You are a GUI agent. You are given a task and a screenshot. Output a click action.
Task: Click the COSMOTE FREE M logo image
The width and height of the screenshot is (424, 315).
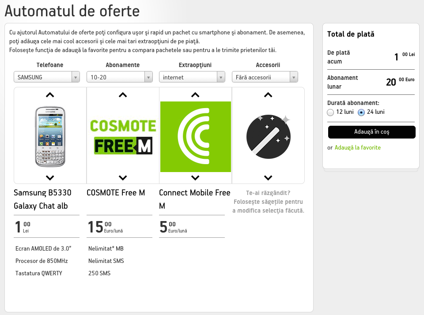tap(123, 137)
